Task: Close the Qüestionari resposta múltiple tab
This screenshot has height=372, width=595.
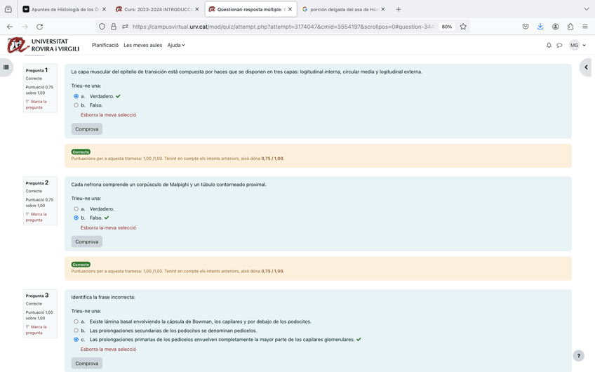Action: coord(290,9)
